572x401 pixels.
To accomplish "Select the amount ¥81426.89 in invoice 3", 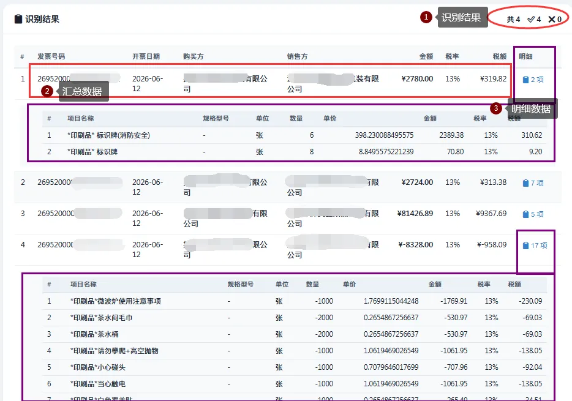I will (x=415, y=214).
